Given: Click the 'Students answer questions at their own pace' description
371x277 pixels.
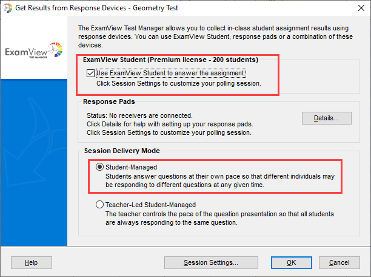Looking at the screenshot, I should [220, 180].
